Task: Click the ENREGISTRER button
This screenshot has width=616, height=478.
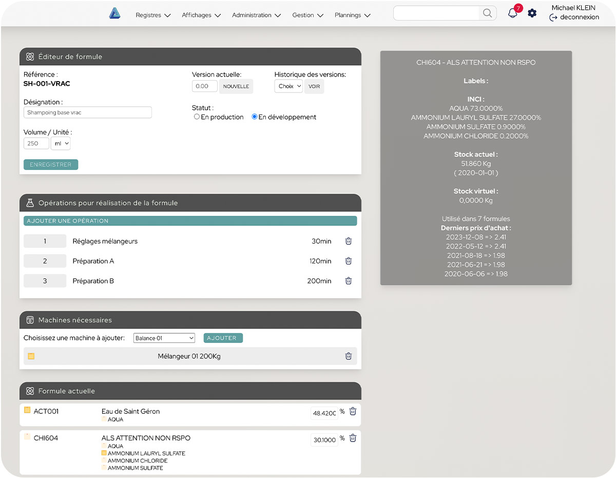Action: tap(51, 165)
